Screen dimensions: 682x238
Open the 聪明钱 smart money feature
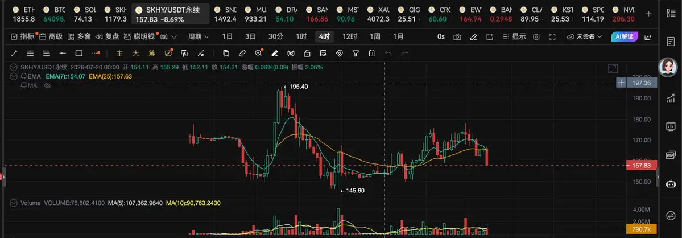(x=140, y=36)
